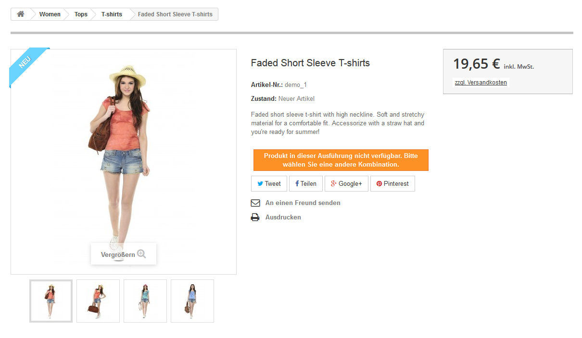Click the Google+ icon
Image resolution: width=582 pixels, height=338 pixels.
(333, 184)
